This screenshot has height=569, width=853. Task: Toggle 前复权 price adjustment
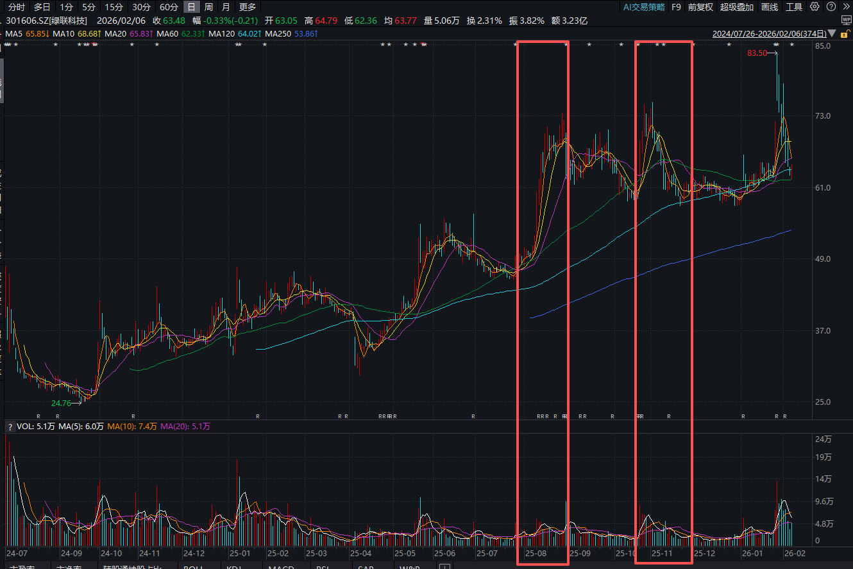[x=700, y=7]
